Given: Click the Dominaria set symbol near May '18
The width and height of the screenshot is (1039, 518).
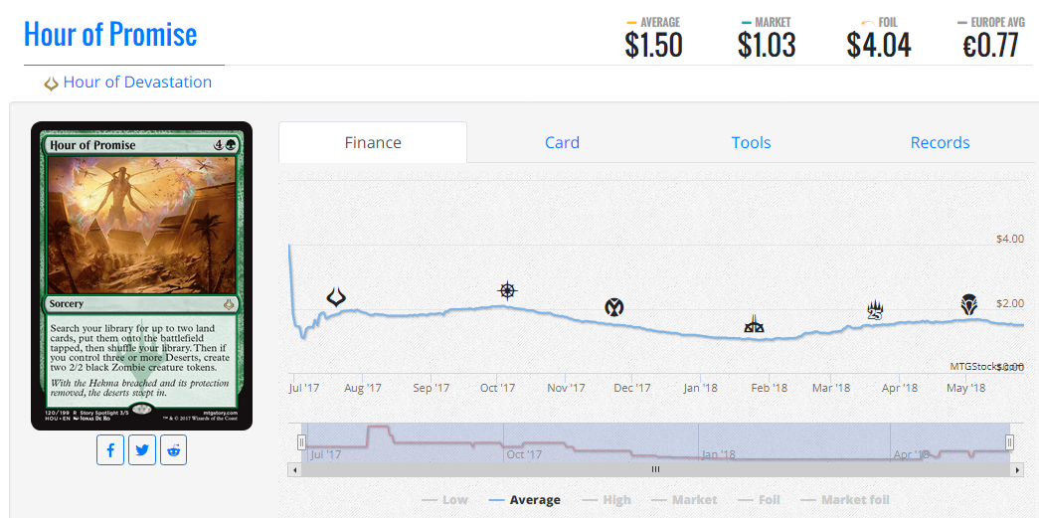Looking at the screenshot, I should point(968,304).
